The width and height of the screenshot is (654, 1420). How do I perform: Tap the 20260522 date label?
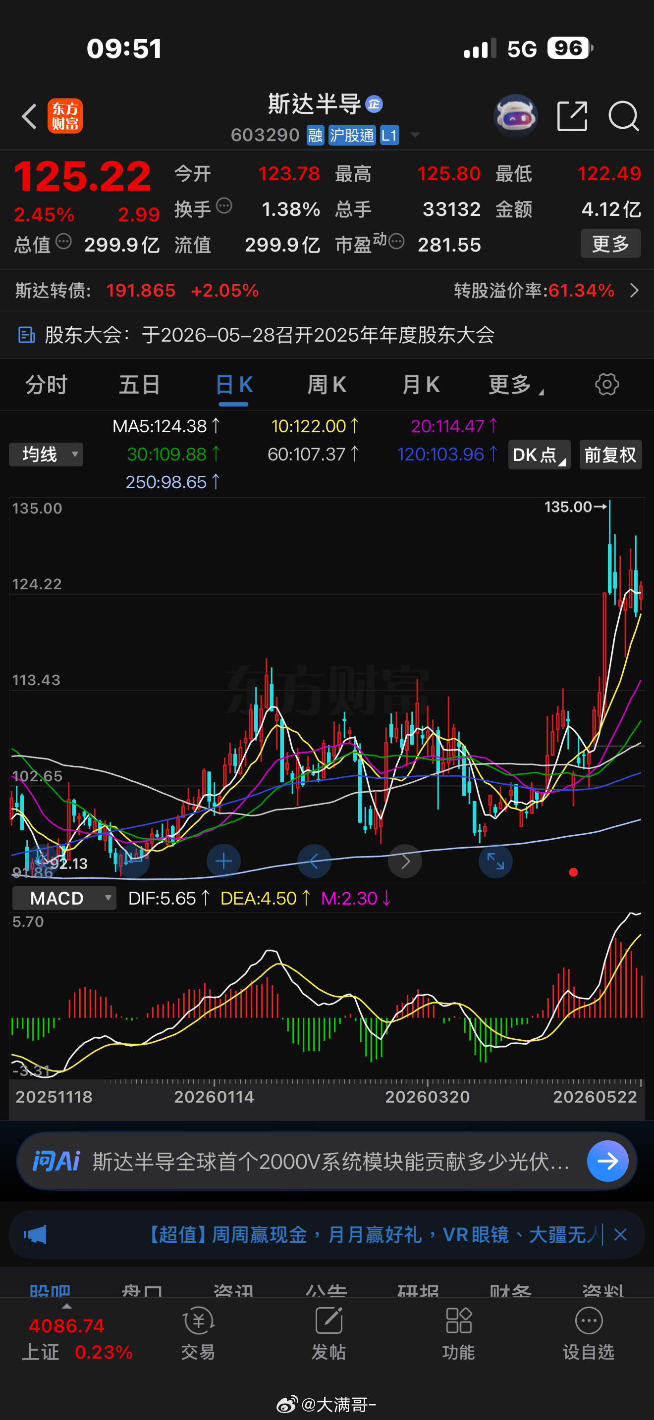pos(595,1096)
